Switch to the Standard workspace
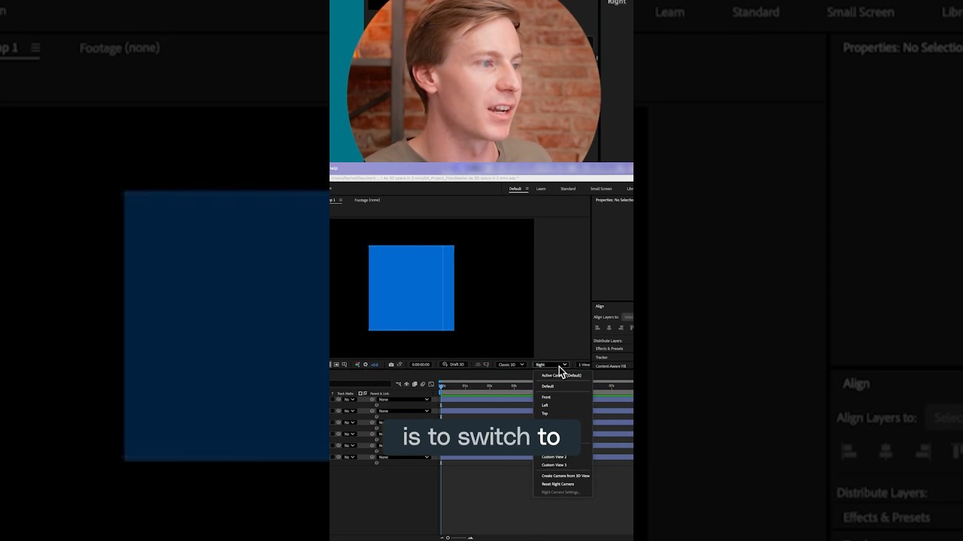963x541 pixels. pyautogui.click(x=568, y=189)
